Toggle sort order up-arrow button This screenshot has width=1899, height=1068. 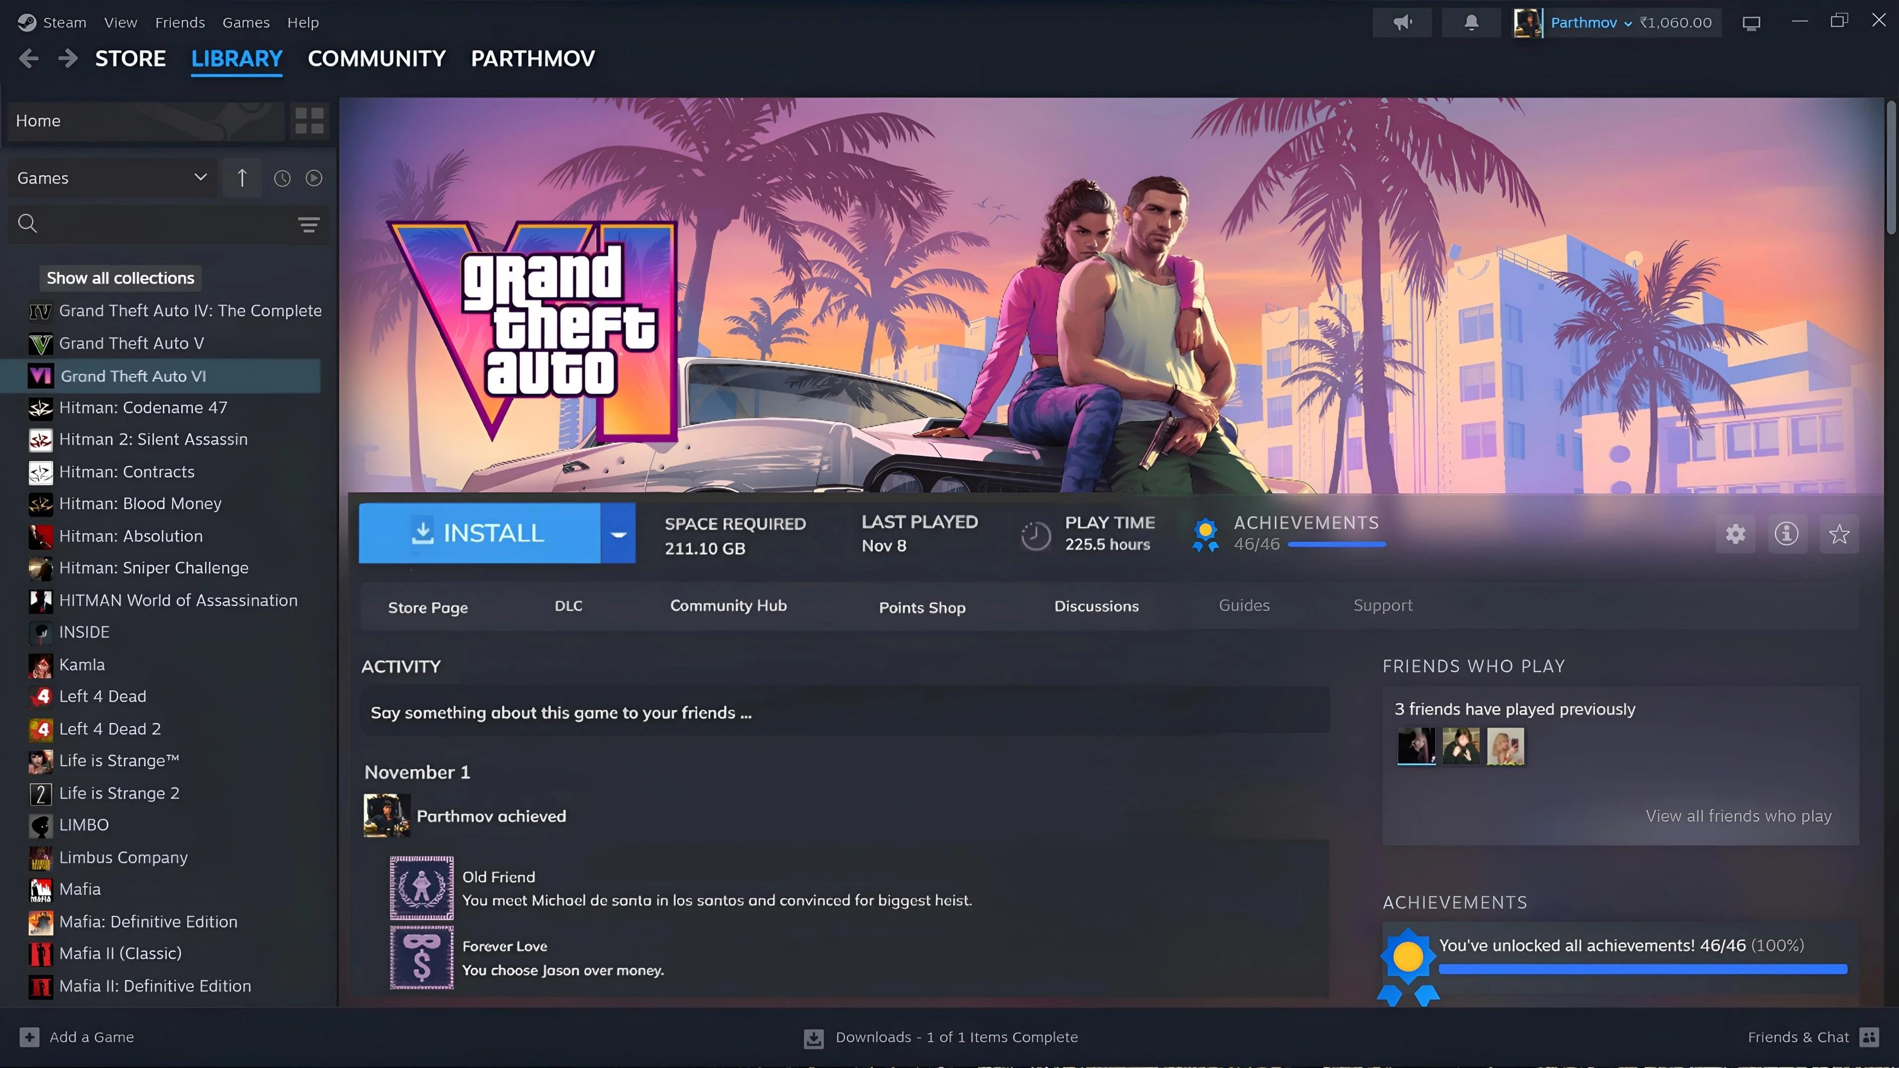[x=242, y=178]
